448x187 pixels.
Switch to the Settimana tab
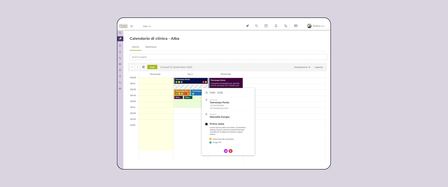[151, 47]
